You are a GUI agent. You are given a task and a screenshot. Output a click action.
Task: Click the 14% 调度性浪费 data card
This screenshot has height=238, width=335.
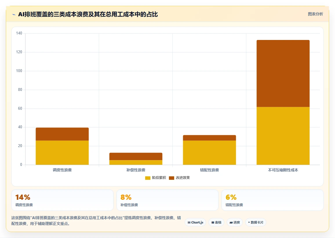click(x=62, y=200)
